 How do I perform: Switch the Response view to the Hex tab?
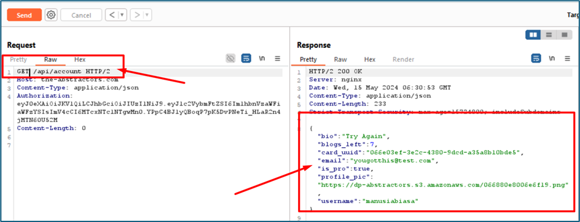tap(370, 59)
